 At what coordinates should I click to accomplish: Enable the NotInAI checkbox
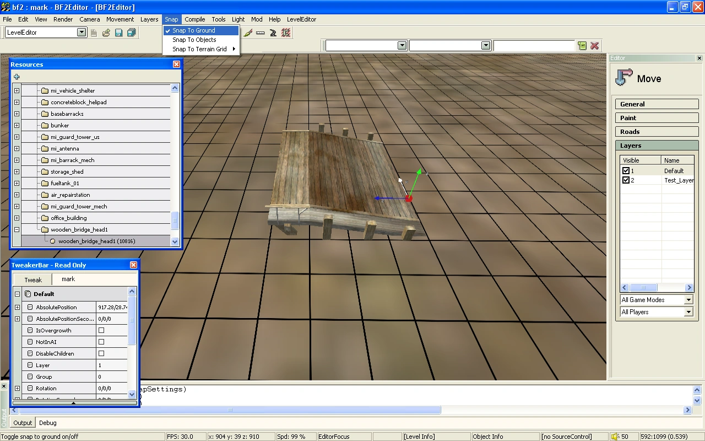(x=101, y=342)
